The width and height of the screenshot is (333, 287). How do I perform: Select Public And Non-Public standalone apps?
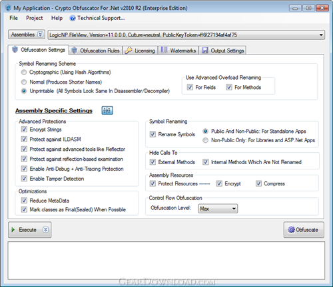pos(206,132)
